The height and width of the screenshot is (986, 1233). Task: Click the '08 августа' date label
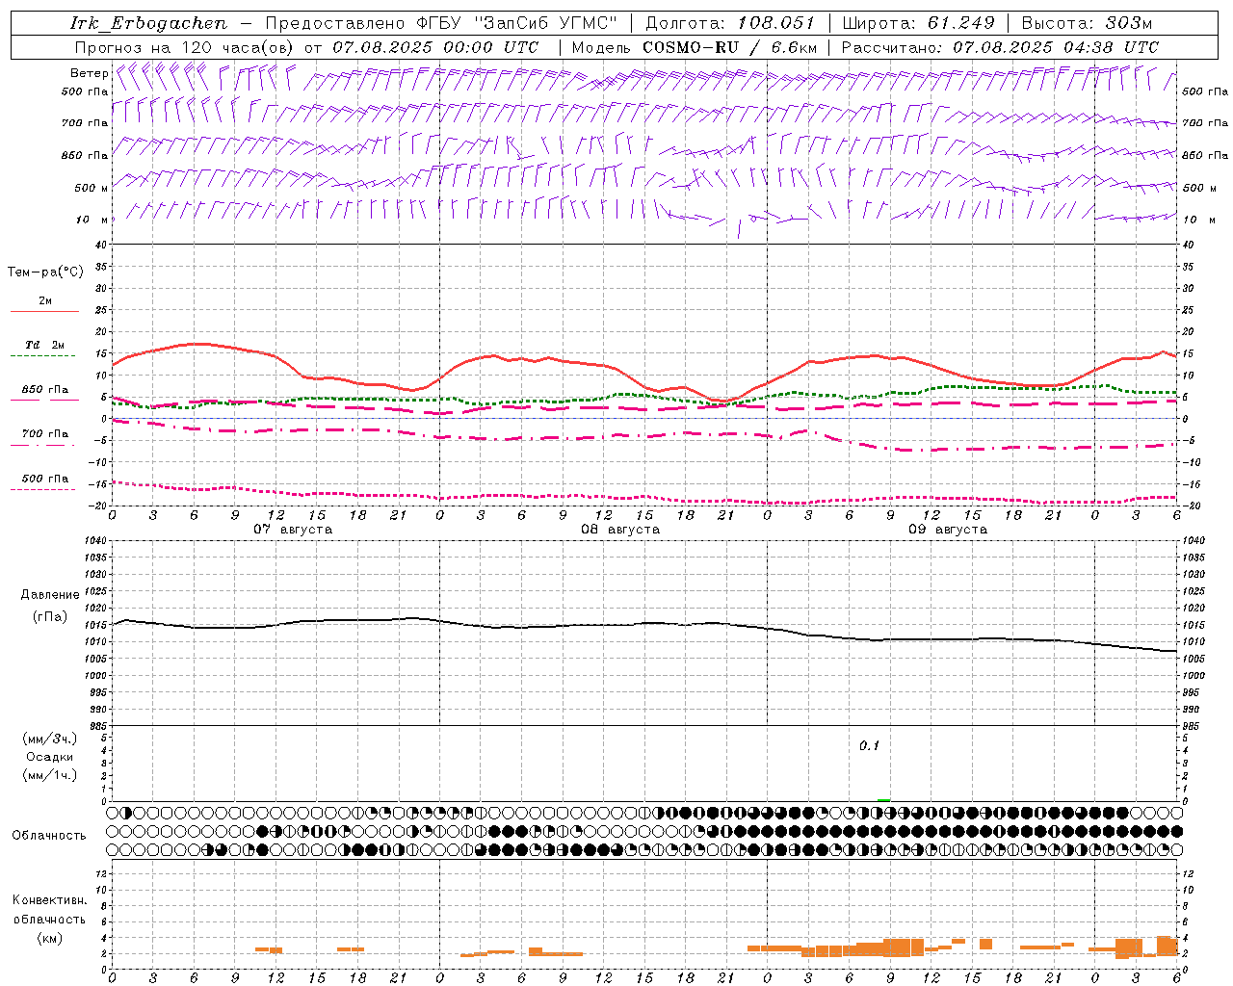coord(620,530)
